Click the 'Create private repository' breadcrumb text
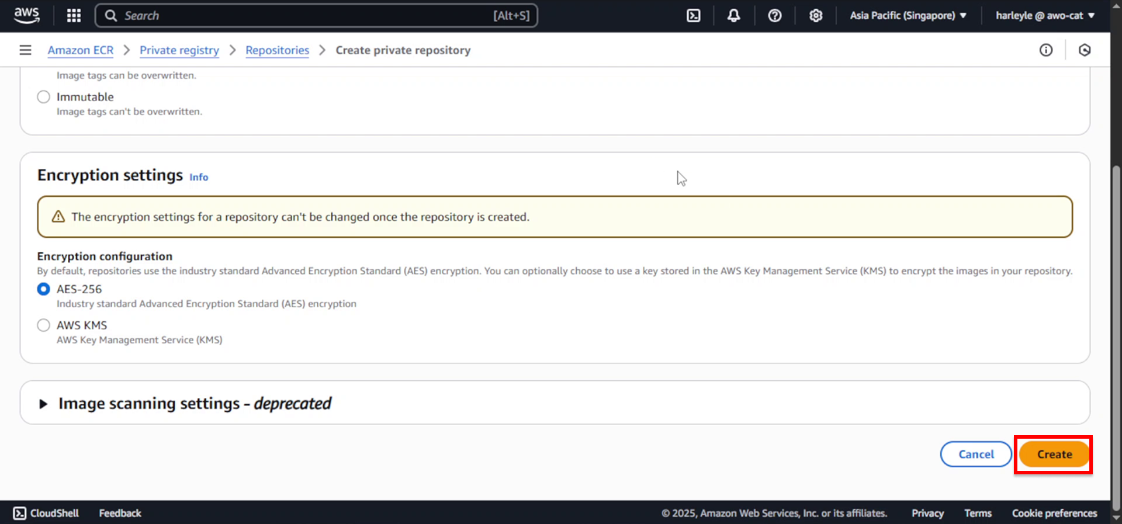The height and width of the screenshot is (524, 1122). click(403, 50)
